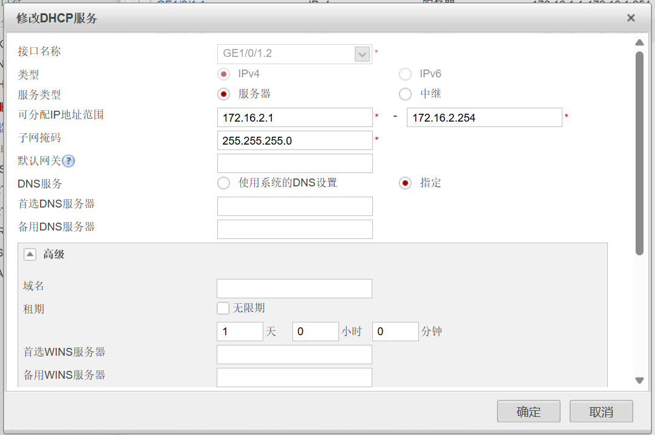Focus the 域名 domain name field

[x=294, y=289]
